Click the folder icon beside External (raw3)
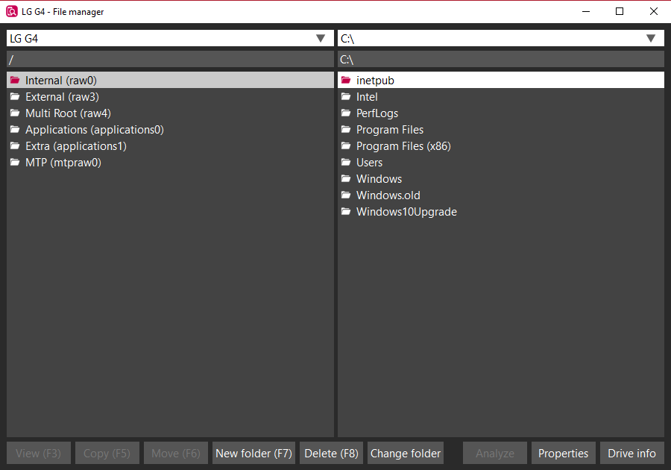This screenshot has height=470, width=671. [x=15, y=97]
